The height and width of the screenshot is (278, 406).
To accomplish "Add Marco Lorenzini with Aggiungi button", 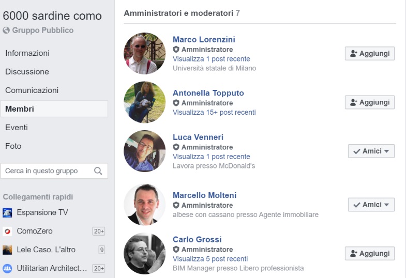I will (x=370, y=54).
